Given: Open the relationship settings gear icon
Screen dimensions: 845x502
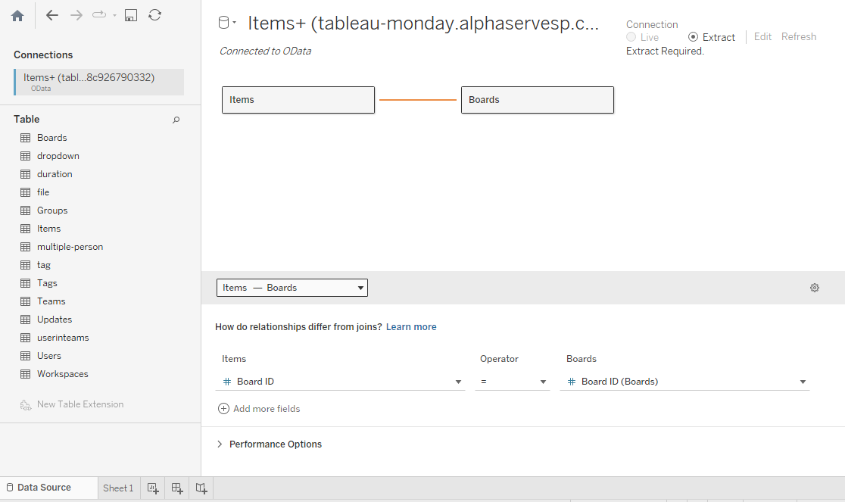Looking at the screenshot, I should coord(815,288).
